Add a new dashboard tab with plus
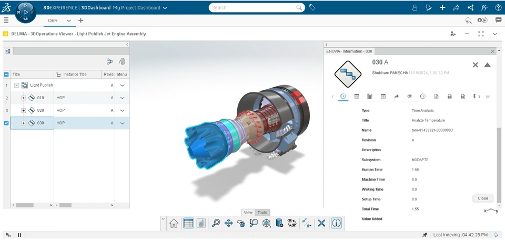Viewport: 505px width, 242px height. 80,20
